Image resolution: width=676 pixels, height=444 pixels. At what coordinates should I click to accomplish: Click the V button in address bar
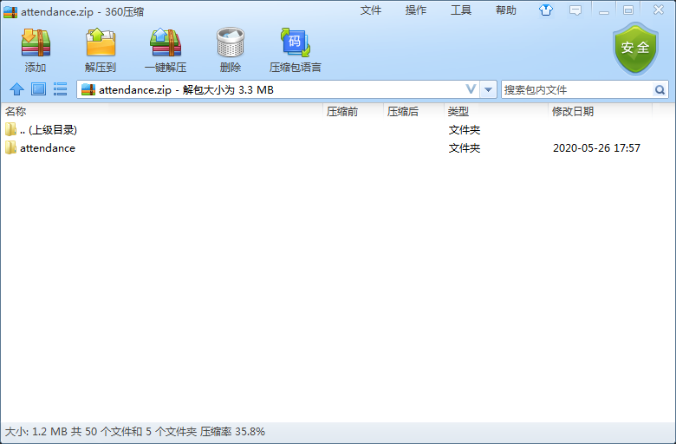pos(471,89)
